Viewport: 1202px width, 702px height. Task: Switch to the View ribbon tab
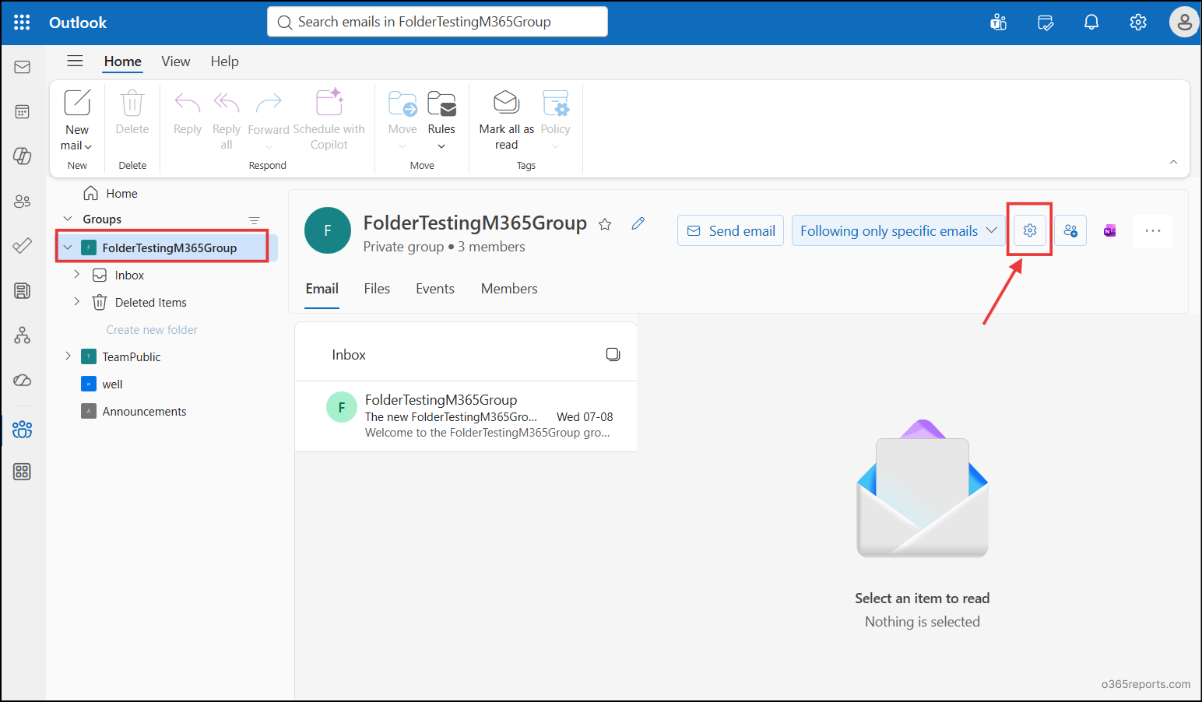[176, 61]
